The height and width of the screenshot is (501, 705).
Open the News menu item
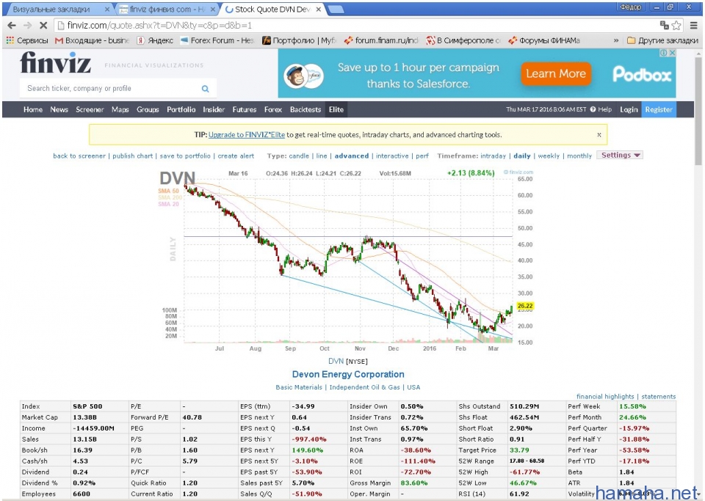59,109
